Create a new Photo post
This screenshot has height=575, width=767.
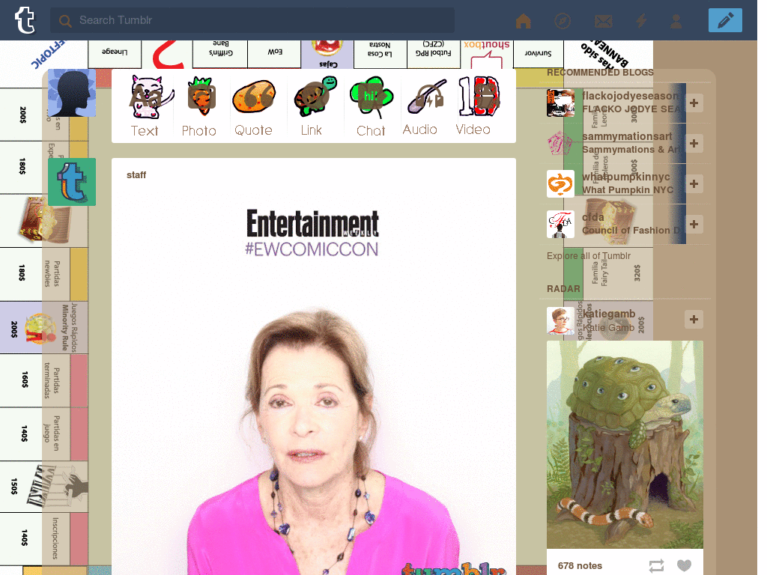[x=199, y=106]
